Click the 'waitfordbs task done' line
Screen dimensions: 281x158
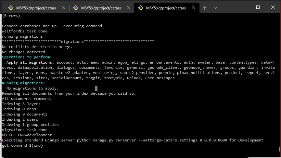point(25,31)
